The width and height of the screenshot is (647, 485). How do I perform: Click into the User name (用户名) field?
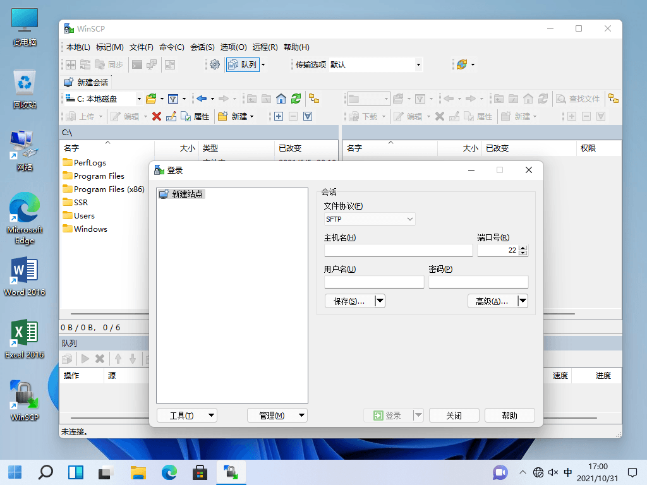[374, 282]
